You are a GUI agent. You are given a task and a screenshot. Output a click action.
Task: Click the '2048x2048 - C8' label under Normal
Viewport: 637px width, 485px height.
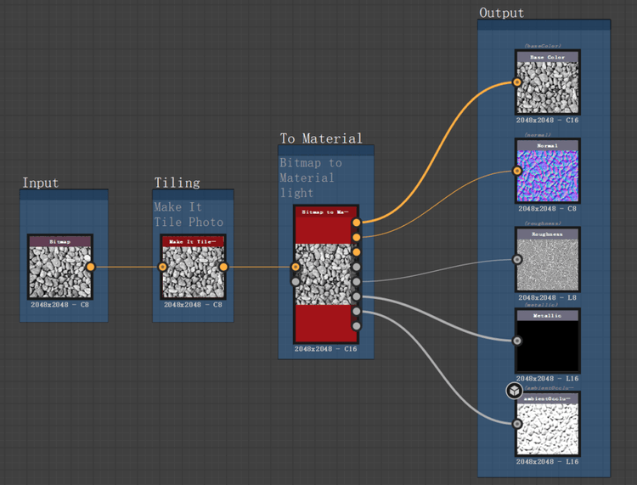pos(547,209)
